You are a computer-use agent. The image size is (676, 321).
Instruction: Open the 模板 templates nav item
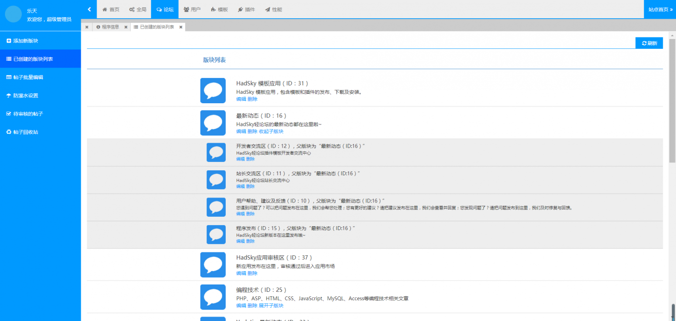pos(219,9)
